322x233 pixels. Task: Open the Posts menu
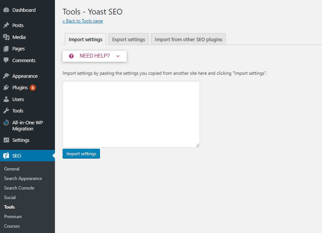click(x=27, y=25)
